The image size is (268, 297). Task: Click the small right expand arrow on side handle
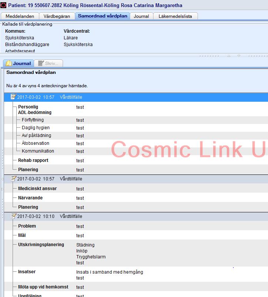pos(2,189)
